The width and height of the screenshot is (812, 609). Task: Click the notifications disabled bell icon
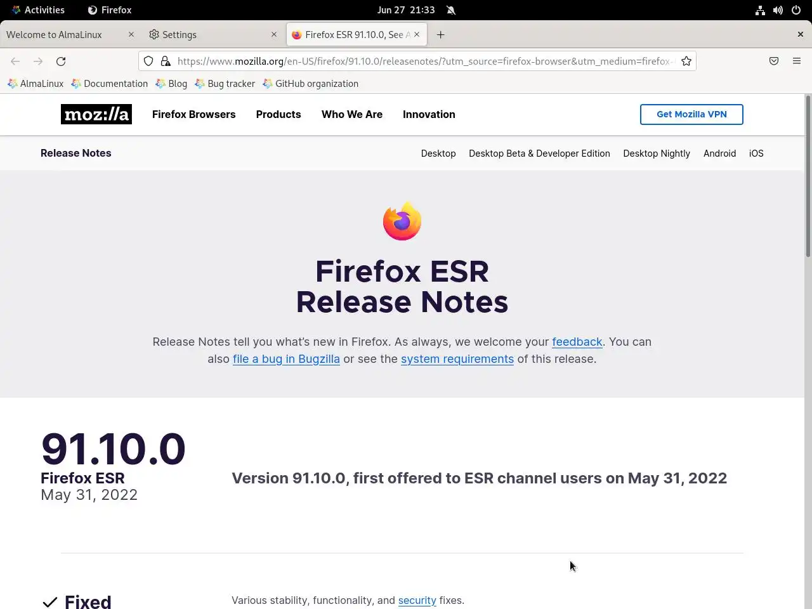coord(451,10)
